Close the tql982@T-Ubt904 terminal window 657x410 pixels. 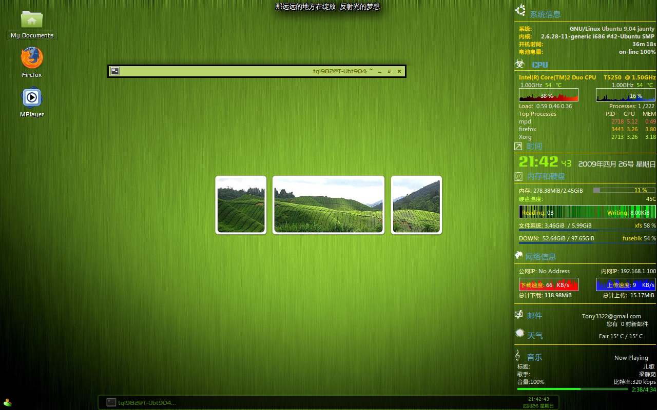pyautogui.click(x=399, y=71)
